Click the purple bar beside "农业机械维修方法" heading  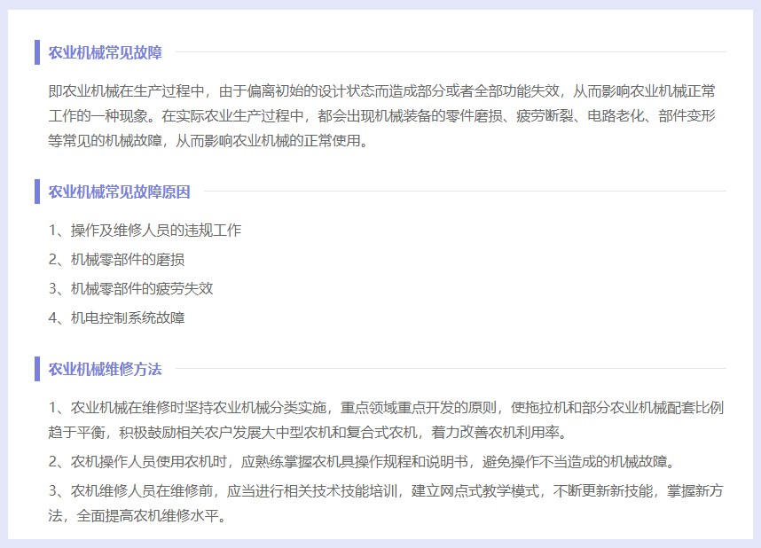point(37,369)
